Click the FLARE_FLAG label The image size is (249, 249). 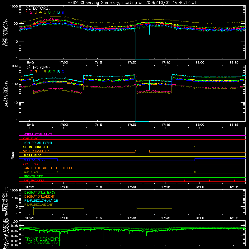coord(32,155)
